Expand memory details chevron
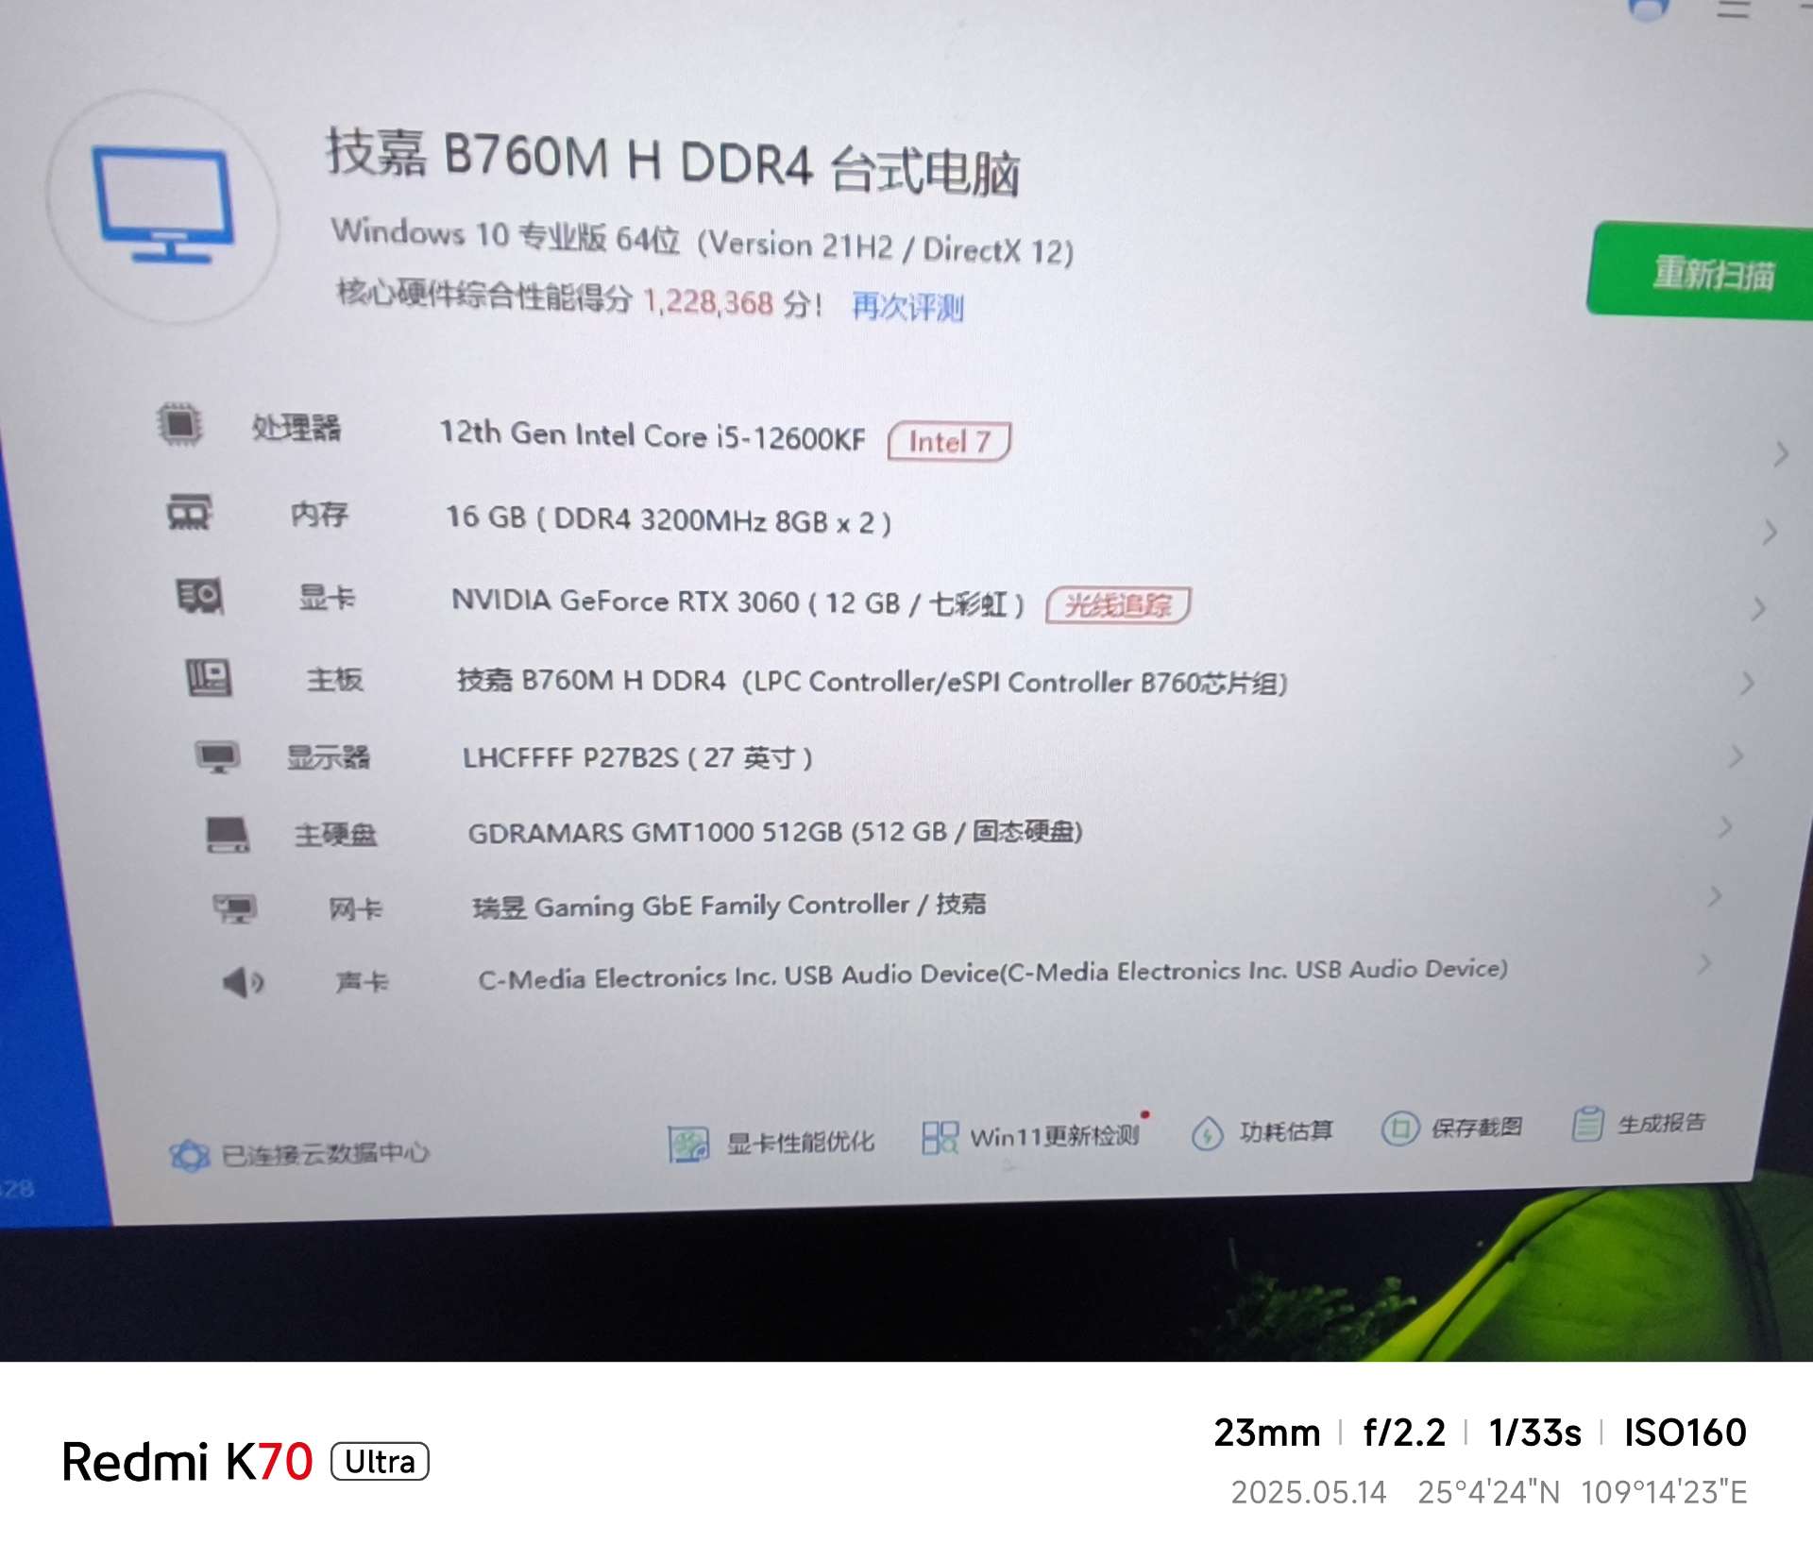This screenshot has height=1561, width=1813. pyautogui.click(x=1770, y=533)
